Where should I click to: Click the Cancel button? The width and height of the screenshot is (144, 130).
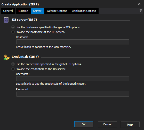[x=107, y=124]
